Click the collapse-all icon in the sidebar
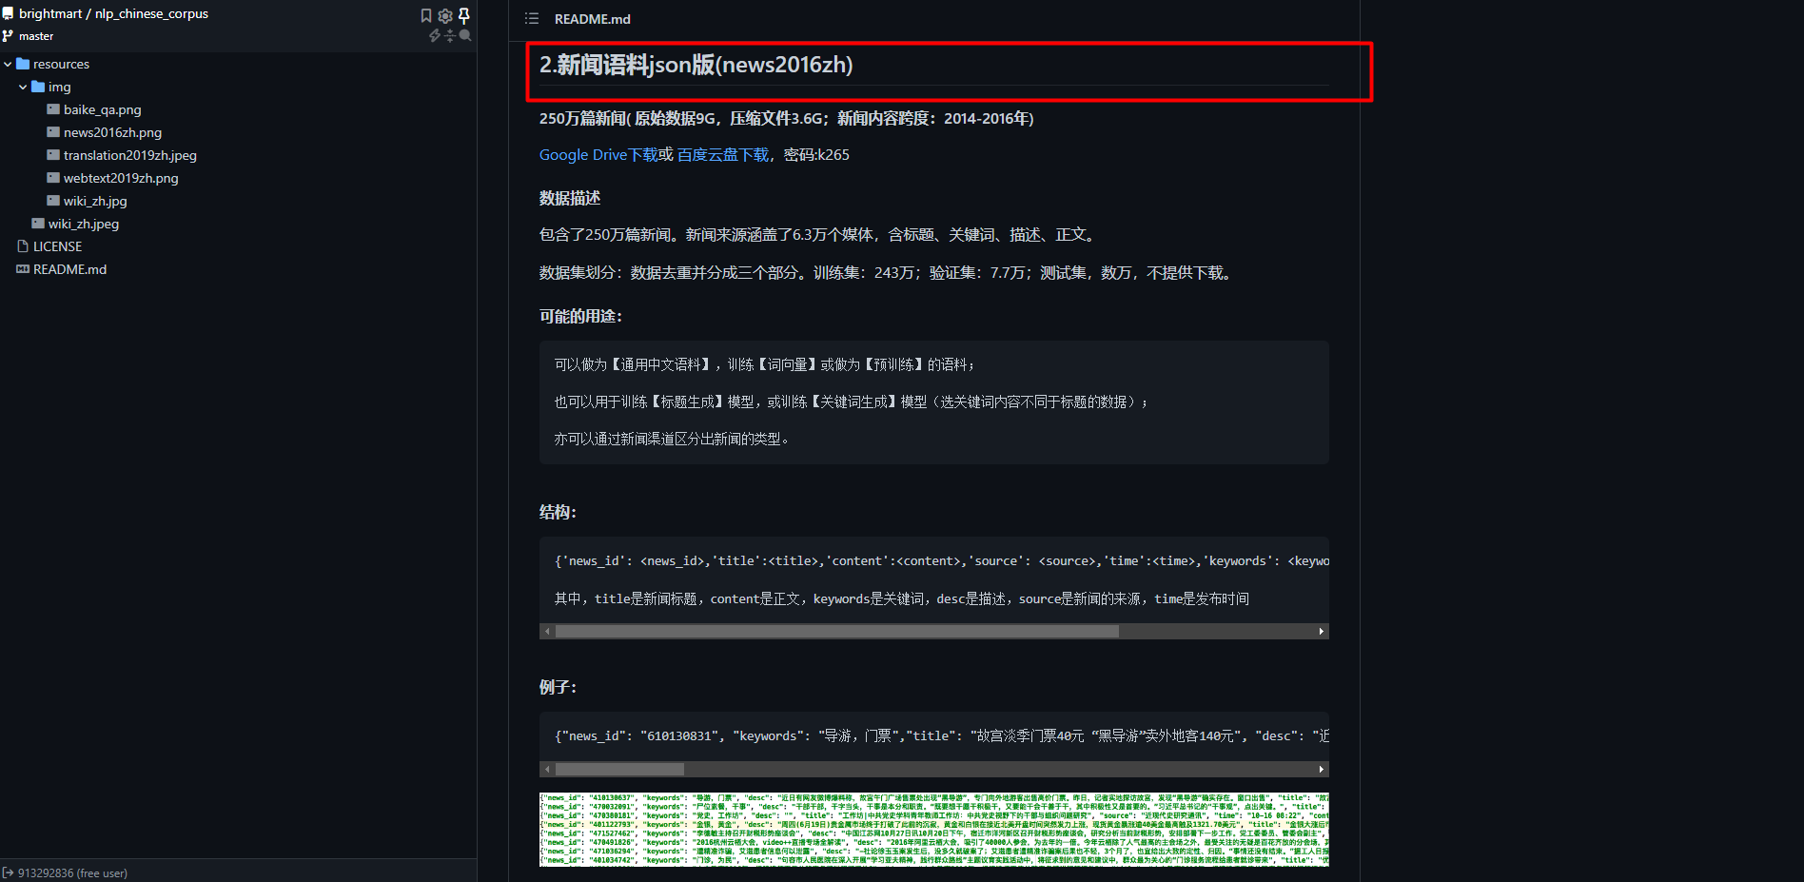This screenshot has width=1804, height=882. pyautogui.click(x=450, y=35)
